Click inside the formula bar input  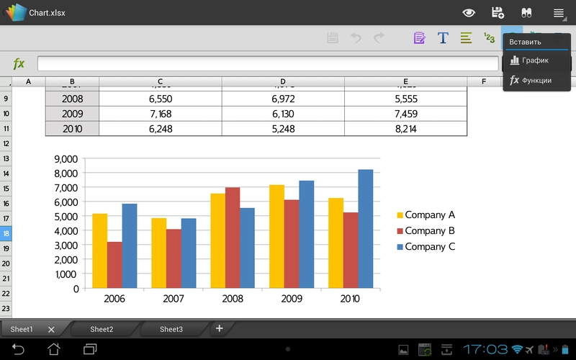[268, 63]
